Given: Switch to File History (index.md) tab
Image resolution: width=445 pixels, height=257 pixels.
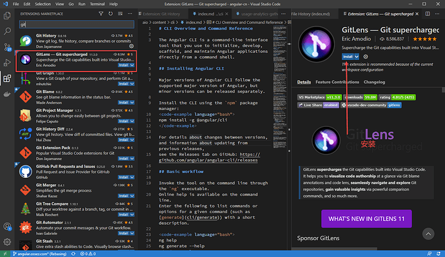Looking at the screenshot, I should pyautogui.click(x=310, y=14).
